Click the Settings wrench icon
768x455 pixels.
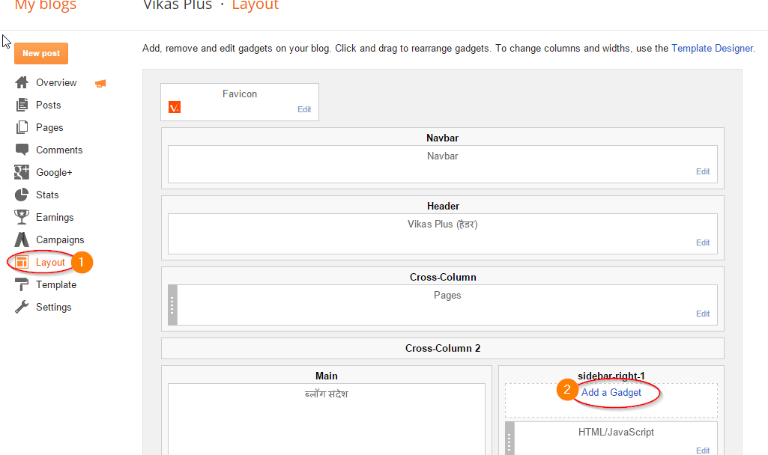click(22, 308)
